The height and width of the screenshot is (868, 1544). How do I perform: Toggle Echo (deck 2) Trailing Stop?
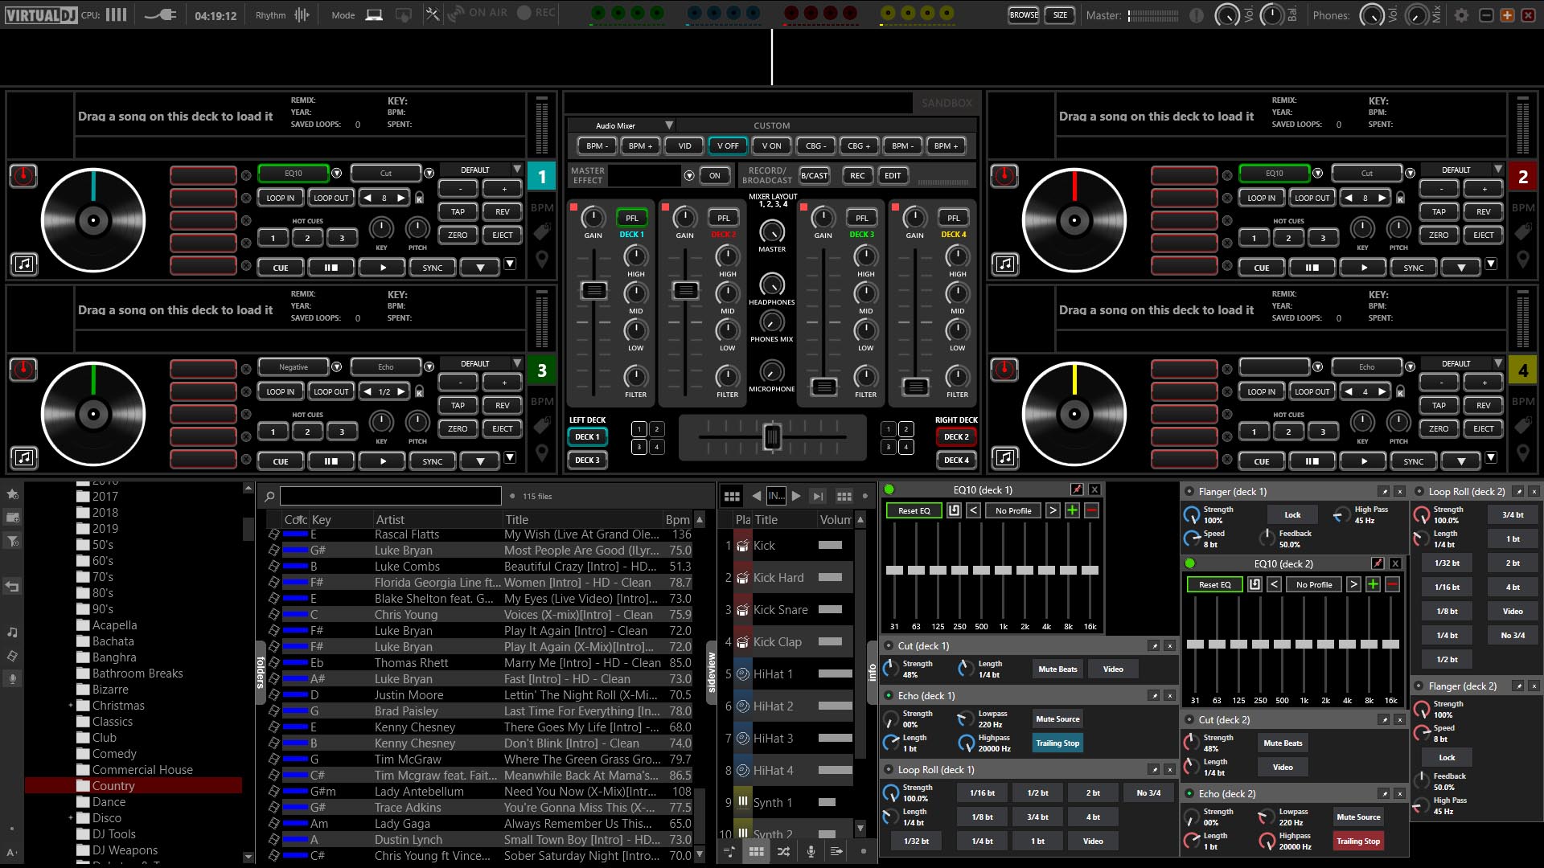1358,841
